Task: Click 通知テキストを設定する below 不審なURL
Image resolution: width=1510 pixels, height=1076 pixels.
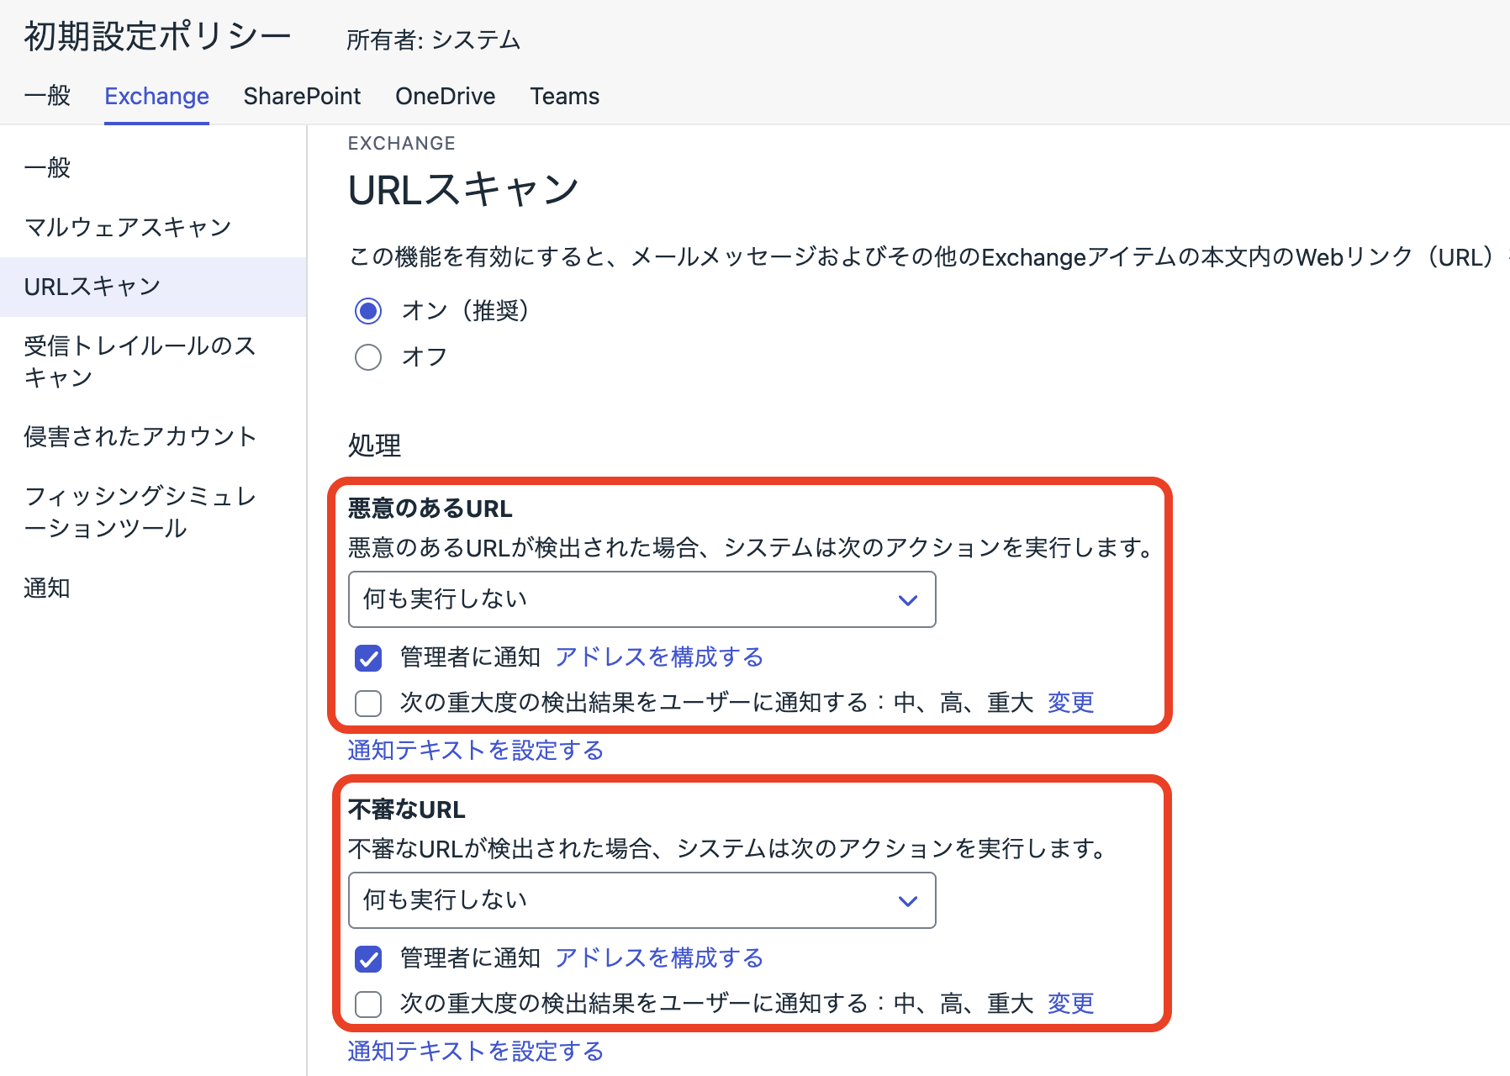Action: pos(476,1051)
